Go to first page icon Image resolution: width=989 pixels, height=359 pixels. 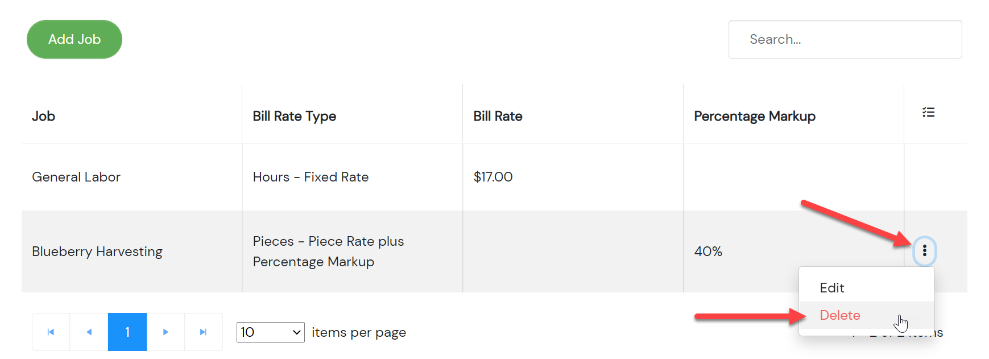point(51,332)
